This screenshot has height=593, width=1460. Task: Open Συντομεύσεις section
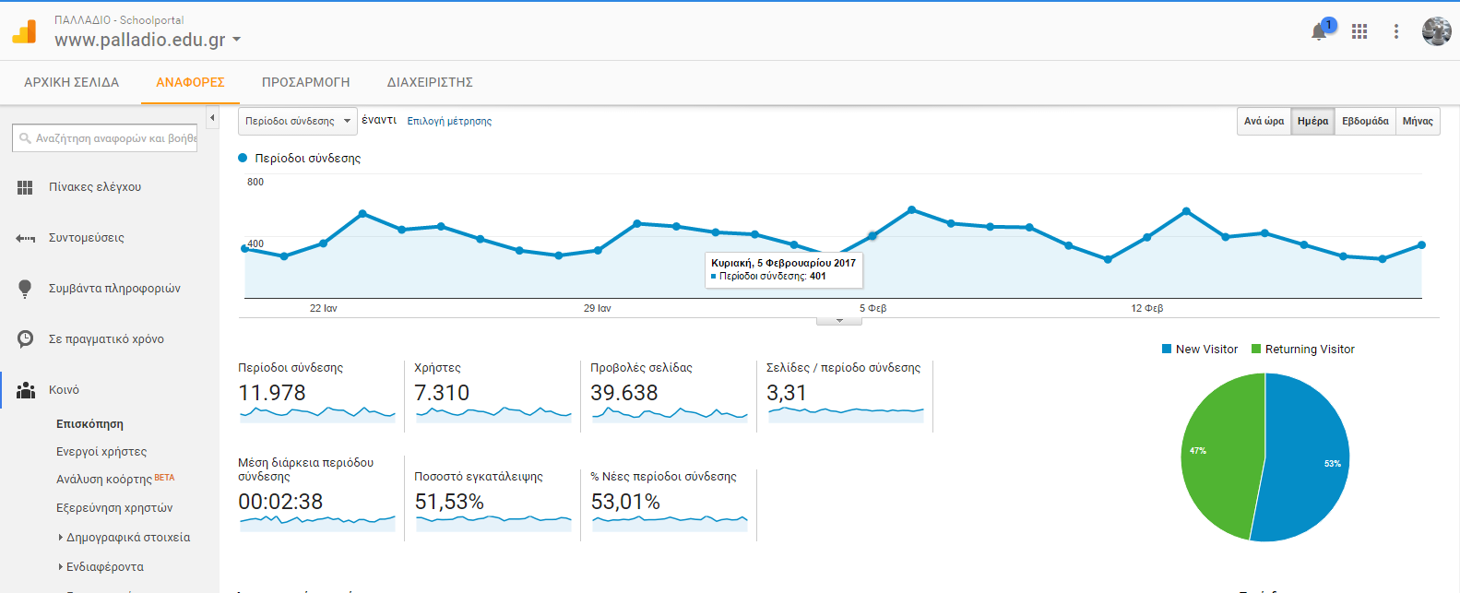(x=87, y=238)
